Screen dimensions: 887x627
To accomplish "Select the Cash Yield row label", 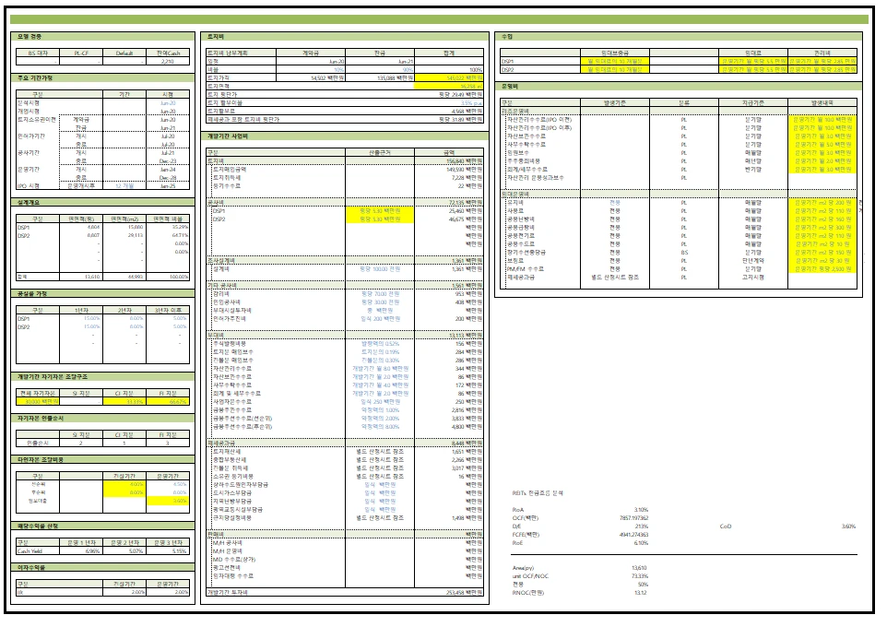I will (30, 551).
